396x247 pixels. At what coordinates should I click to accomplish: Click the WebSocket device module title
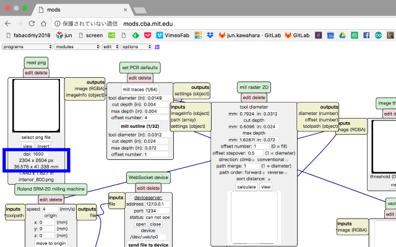coord(148,177)
